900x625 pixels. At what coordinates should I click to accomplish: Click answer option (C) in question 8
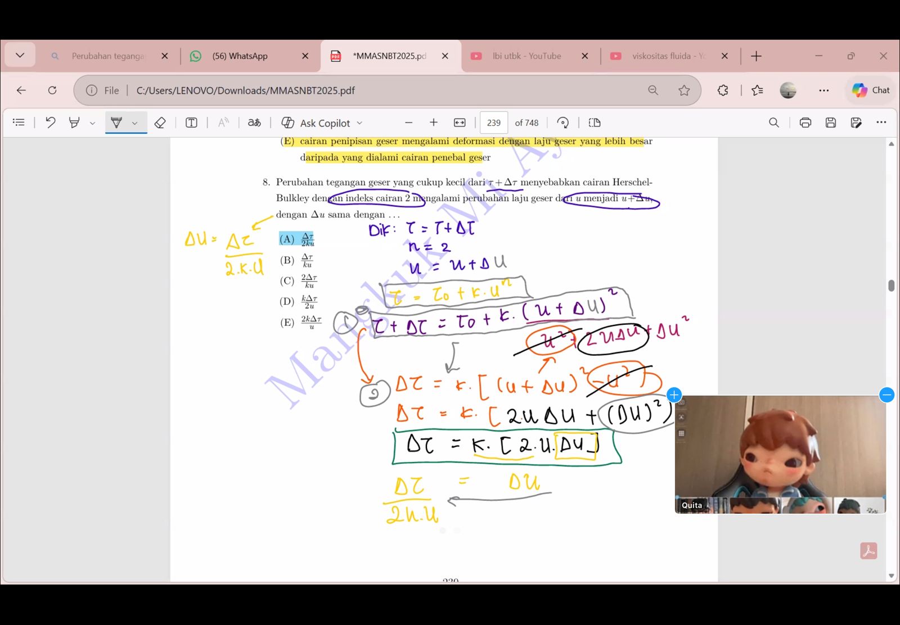point(299,281)
